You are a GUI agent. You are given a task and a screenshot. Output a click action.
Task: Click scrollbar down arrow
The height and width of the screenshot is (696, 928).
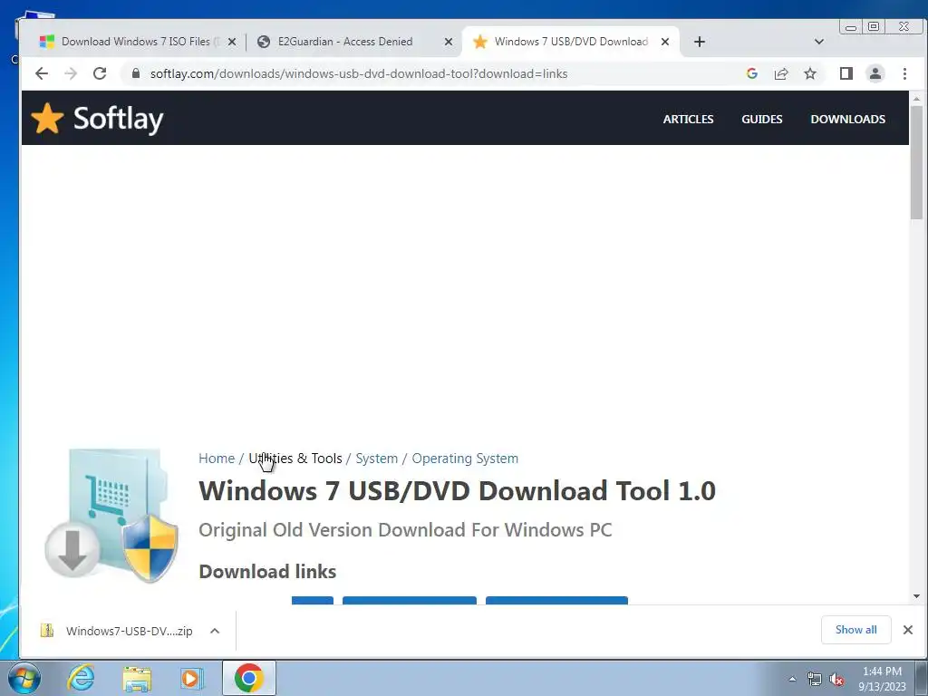[917, 596]
